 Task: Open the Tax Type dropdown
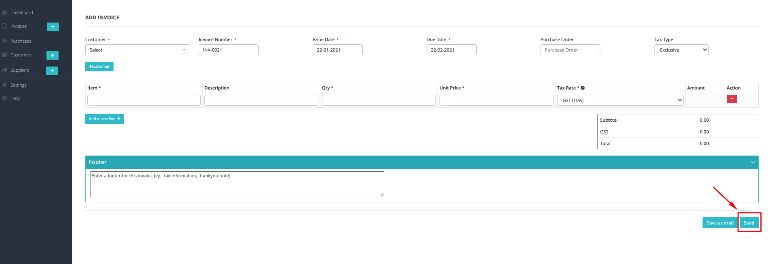click(681, 50)
